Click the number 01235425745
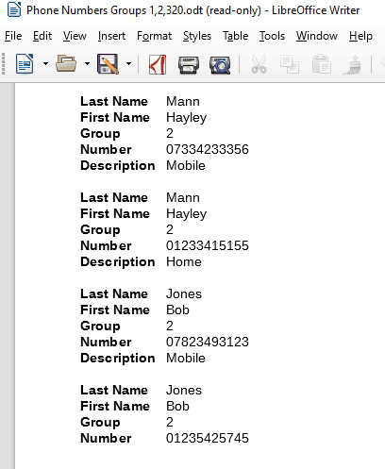 pyautogui.click(x=208, y=438)
